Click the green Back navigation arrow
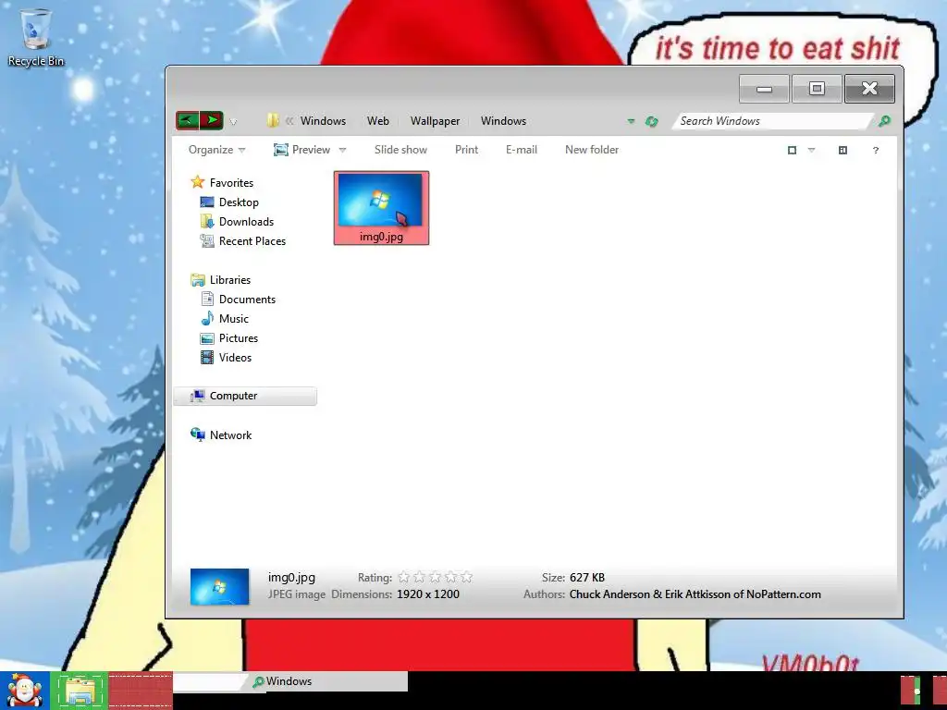The height and width of the screenshot is (710, 947). pyautogui.click(x=187, y=120)
